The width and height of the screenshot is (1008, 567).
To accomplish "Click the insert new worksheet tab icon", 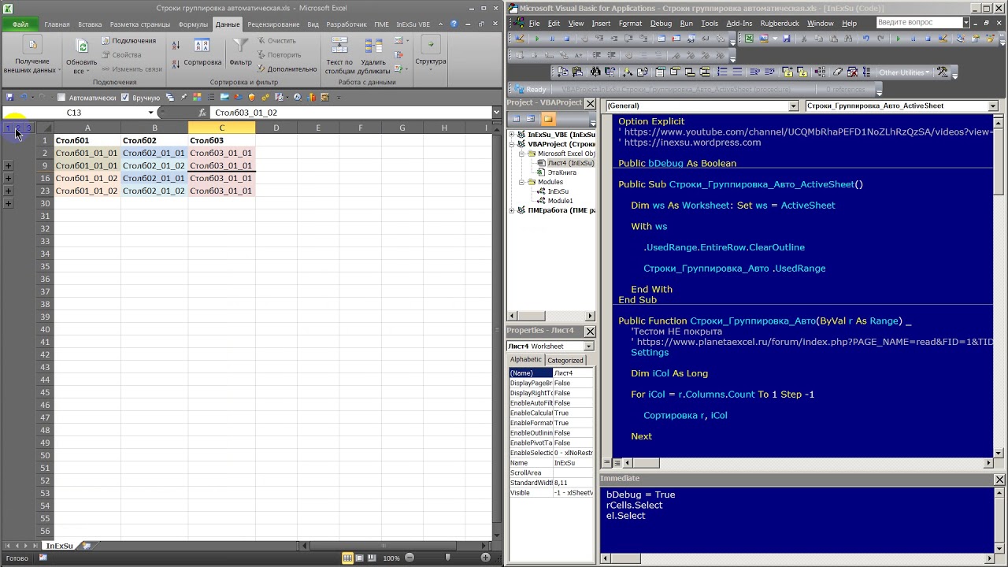I will (87, 546).
